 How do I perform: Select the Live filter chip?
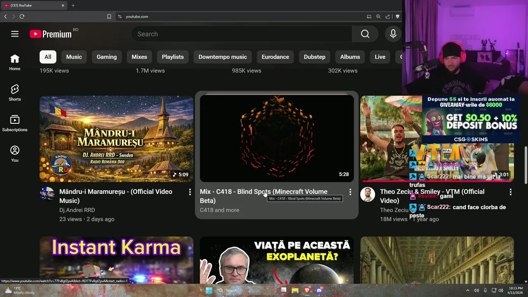pyautogui.click(x=380, y=57)
